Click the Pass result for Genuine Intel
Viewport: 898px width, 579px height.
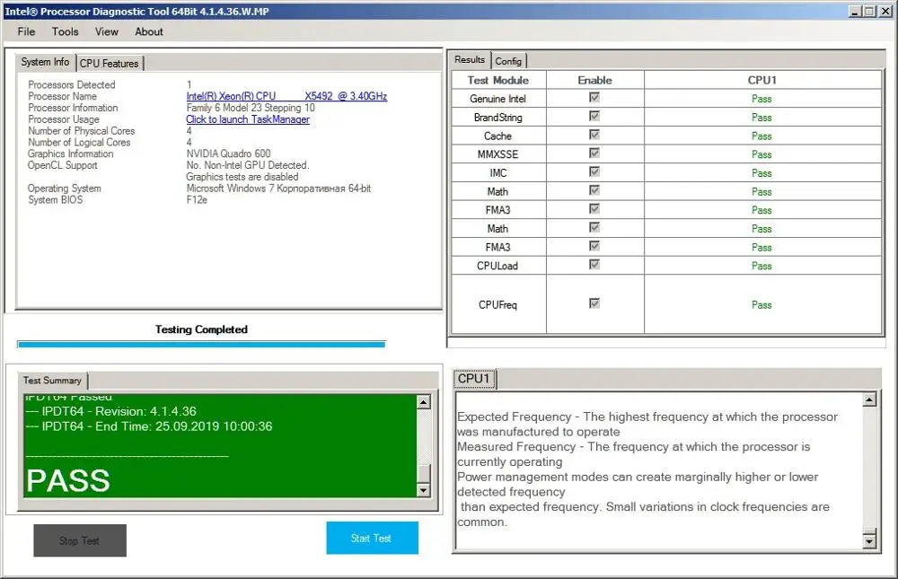(762, 99)
